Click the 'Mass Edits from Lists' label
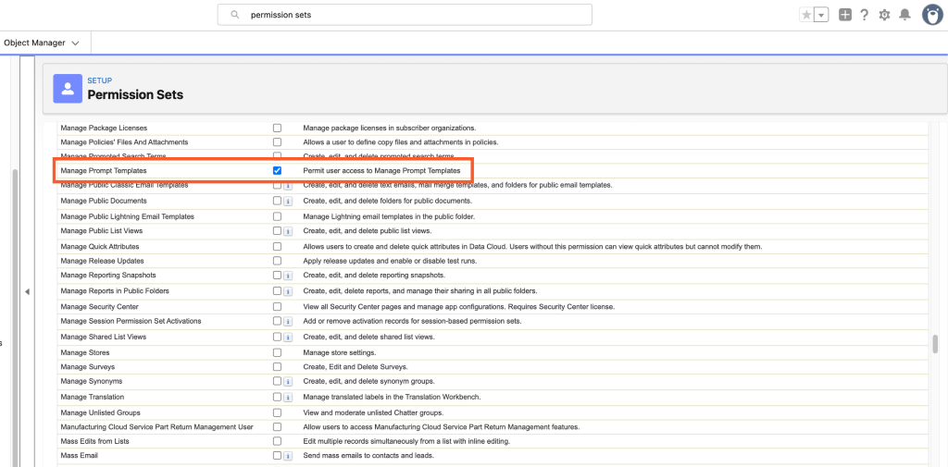This screenshot has width=948, height=467. (x=95, y=441)
